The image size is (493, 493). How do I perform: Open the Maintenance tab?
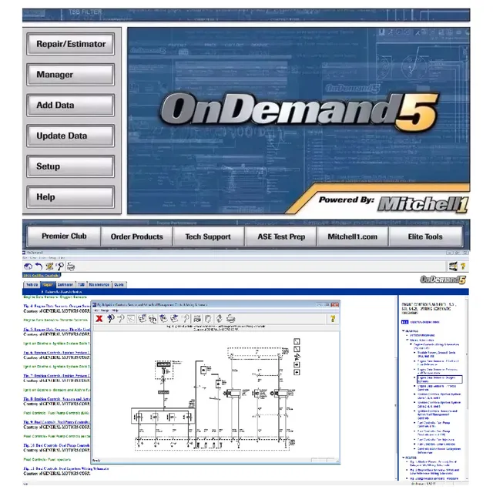coord(99,284)
